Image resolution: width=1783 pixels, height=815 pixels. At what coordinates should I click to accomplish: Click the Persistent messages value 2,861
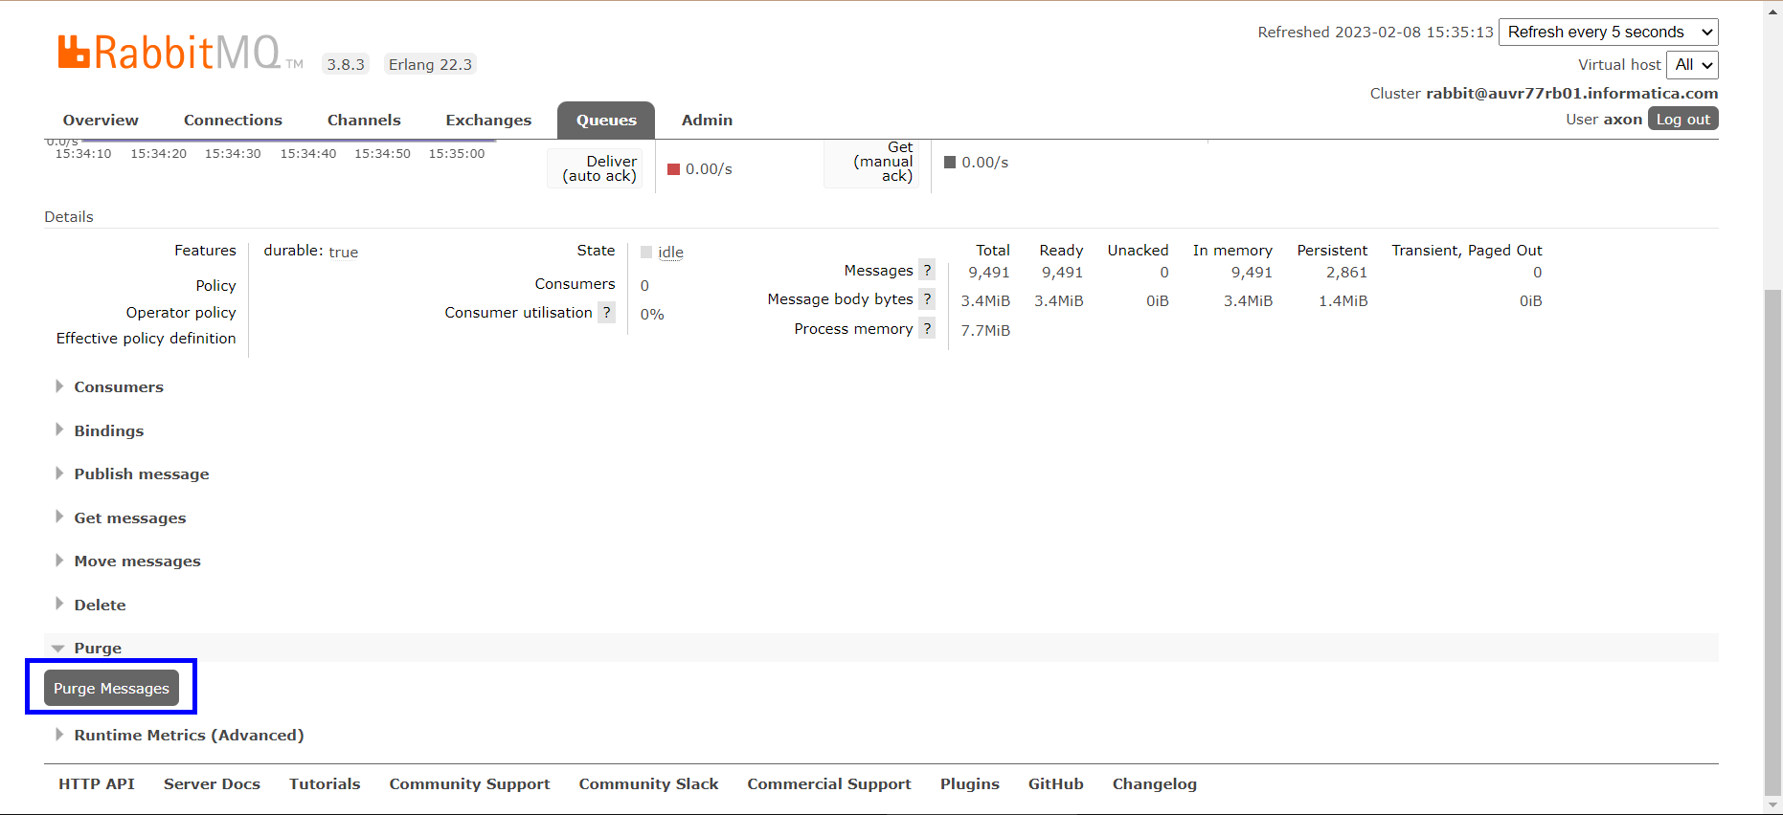pos(1346,273)
